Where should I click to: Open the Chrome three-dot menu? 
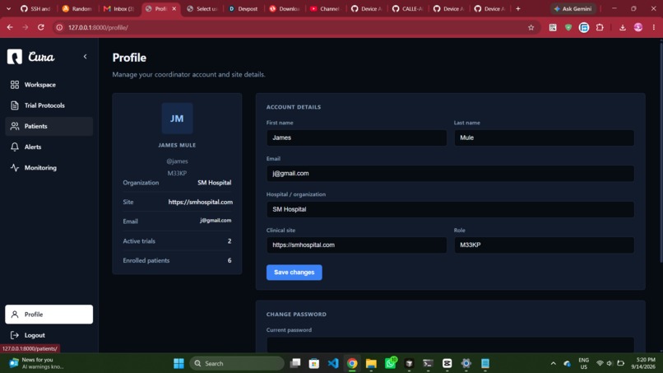[654, 27]
